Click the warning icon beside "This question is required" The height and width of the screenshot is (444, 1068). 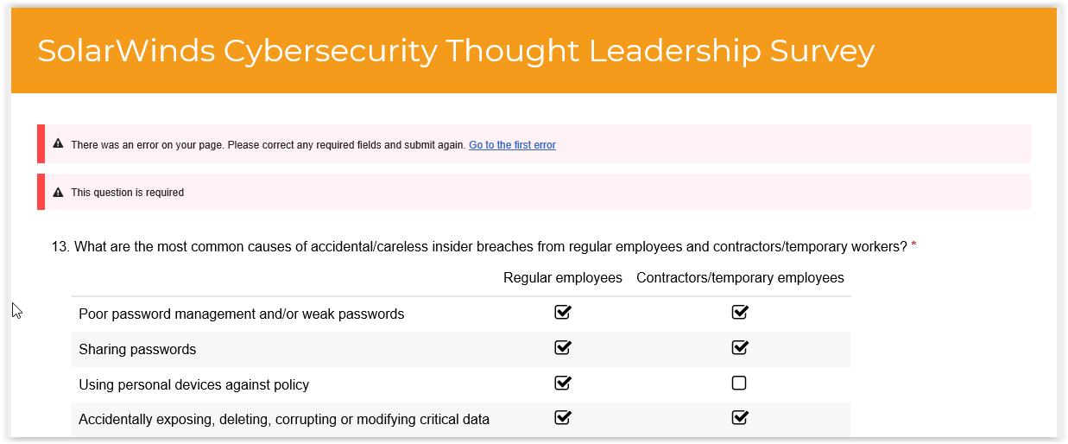(x=59, y=192)
